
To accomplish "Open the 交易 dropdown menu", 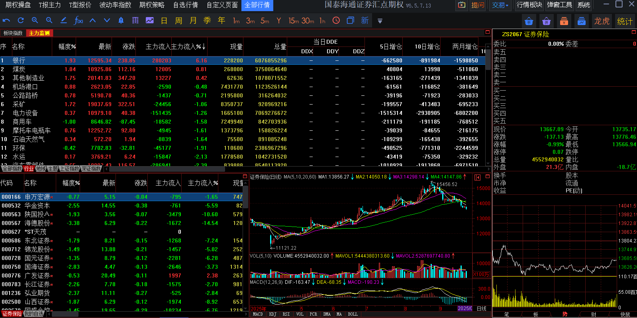I will click(500, 5).
